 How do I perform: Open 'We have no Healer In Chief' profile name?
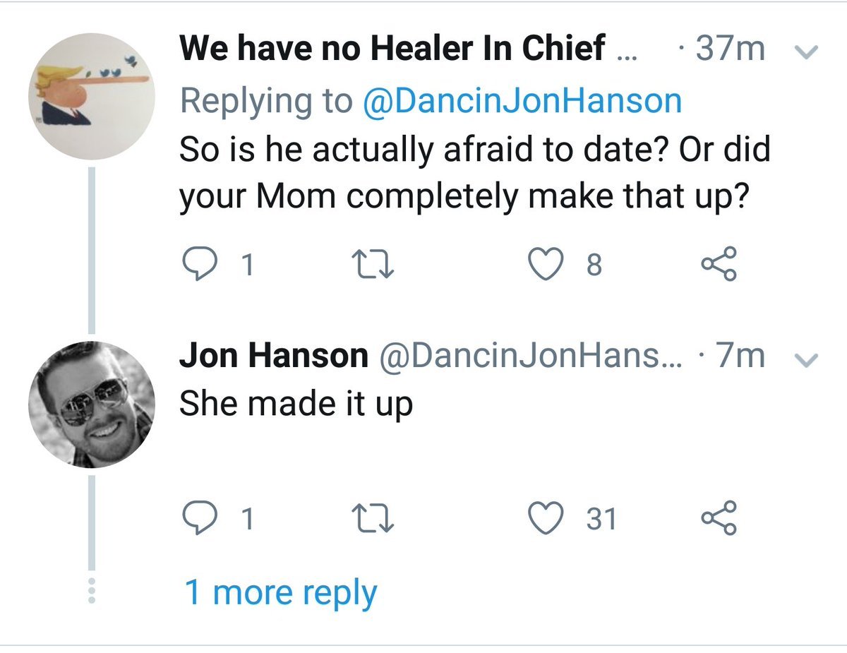[392, 49]
